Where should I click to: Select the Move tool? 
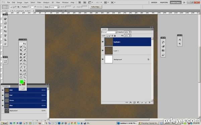(24, 44)
